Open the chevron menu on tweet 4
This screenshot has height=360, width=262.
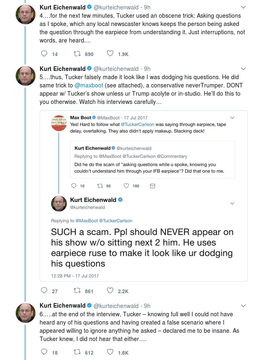tap(243, 7)
